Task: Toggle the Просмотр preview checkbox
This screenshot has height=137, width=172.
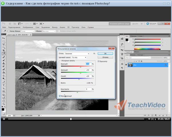Action: coord(99,61)
